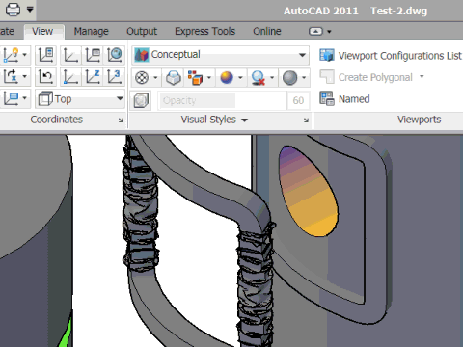This screenshot has width=463, height=347.
Task: Click the Named viewports button
Action: coord(344,98)
